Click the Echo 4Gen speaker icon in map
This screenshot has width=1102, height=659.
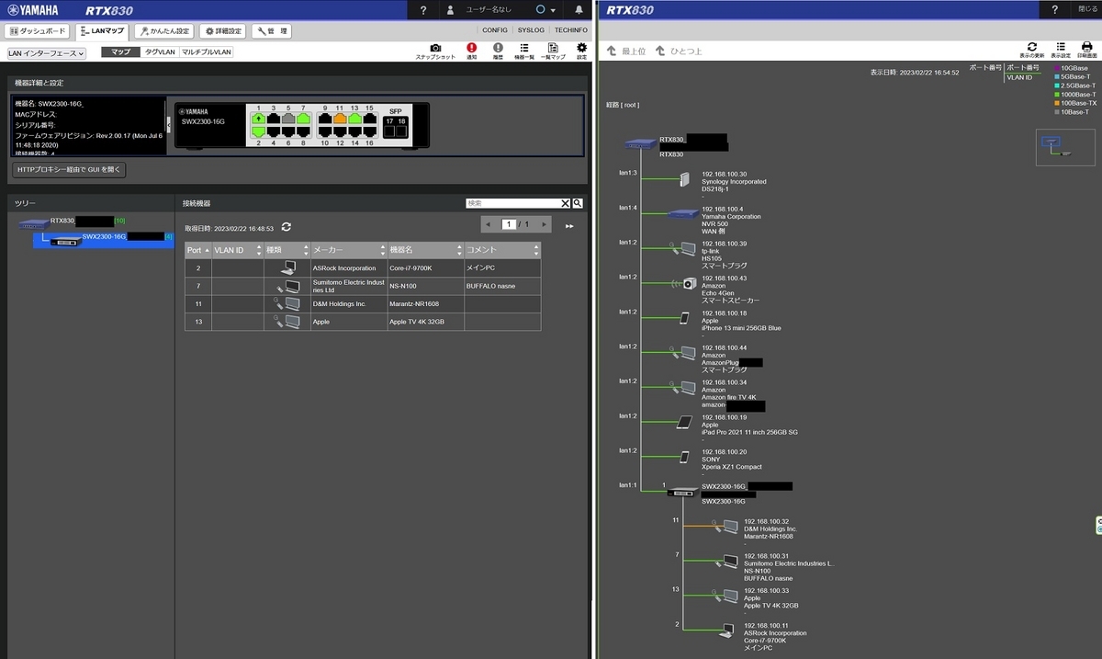(x=689, y=283)
